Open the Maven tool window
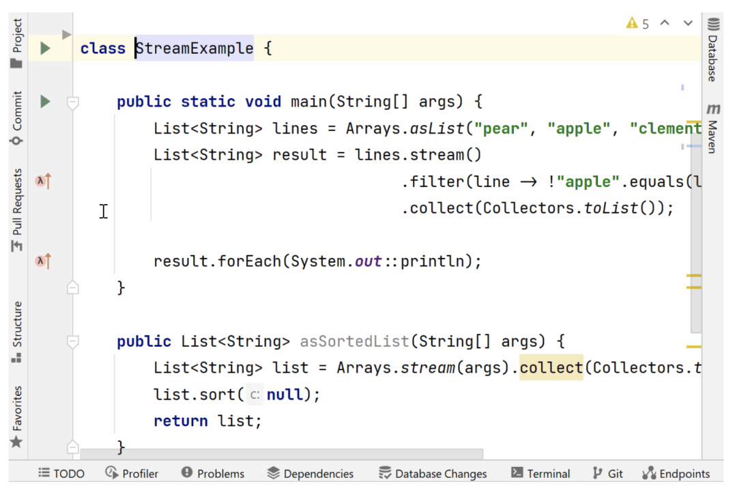737x497 pixels. coord(712,128)
